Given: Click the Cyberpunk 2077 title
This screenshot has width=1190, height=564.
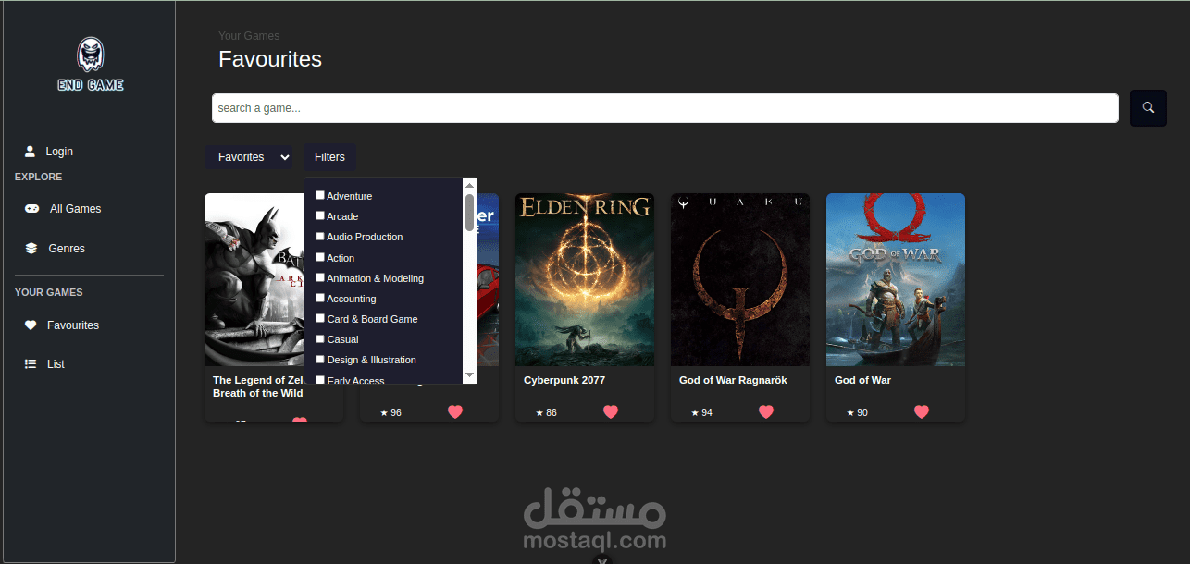Looking at the screenshot, I should click(x=564, y=380).
